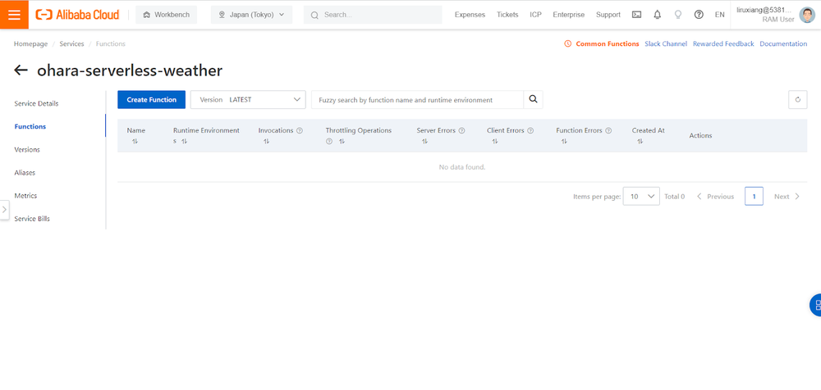Open Metrics in the sidebar
The width and height of the screenshot is (821, 390).
tap(25, 196)
